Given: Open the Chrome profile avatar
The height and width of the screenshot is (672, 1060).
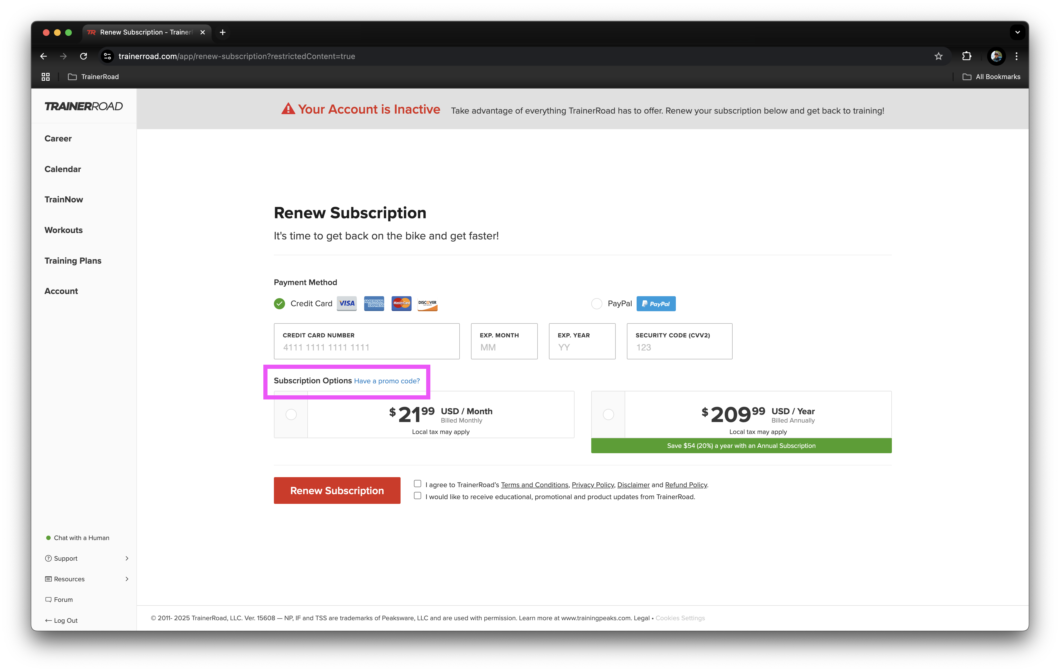Looking at the screenshot, I should (997, 56).
